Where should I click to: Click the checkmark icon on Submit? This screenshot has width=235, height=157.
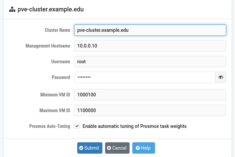(81, 148)
